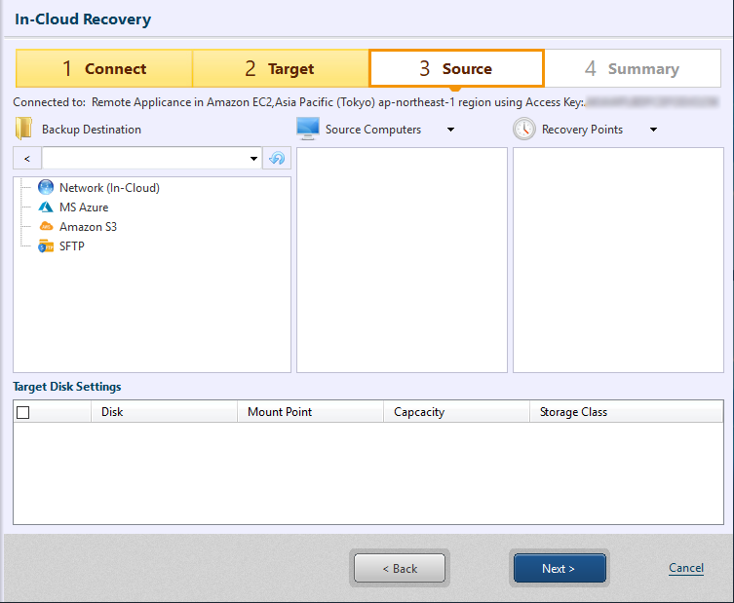Click the back arrow navigation button
Screen dimensions: 734x603
(x=26, y=159)
